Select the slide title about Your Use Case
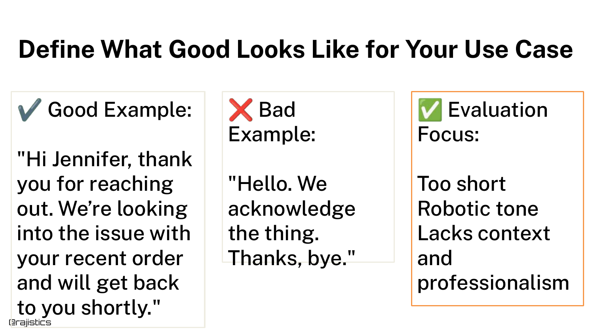 (295, 49)
